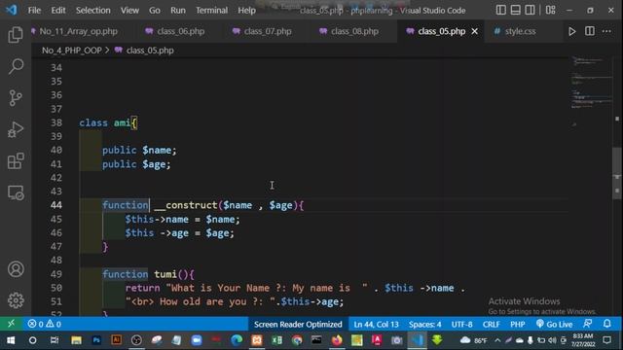Open the File Explorer taskbar icon
Image resolution: width=623 pixels, height=350 pixels.
point(76,340)
